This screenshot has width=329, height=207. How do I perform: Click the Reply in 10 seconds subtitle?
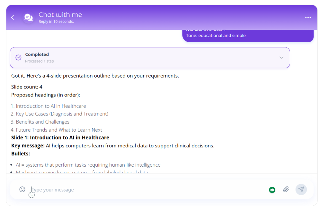56,22
